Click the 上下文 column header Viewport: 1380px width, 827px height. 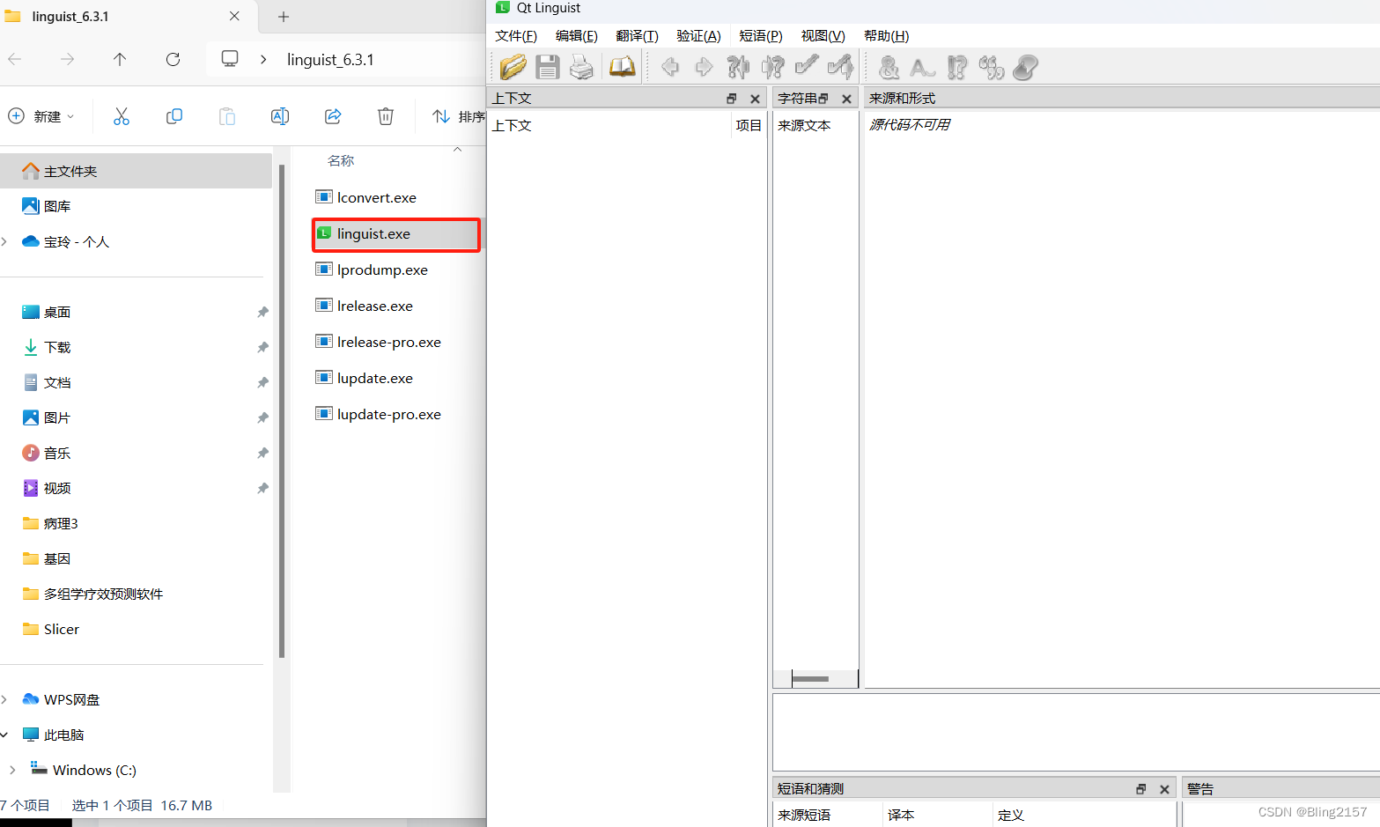point(609,126)
